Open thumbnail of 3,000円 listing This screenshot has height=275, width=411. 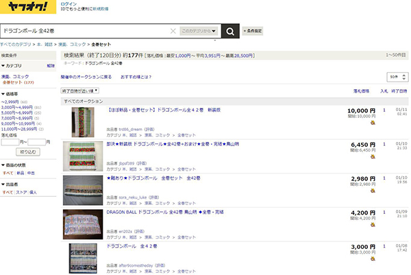(83, 259)
